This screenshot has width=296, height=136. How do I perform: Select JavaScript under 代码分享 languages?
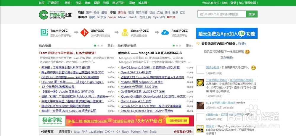(96, 132)
